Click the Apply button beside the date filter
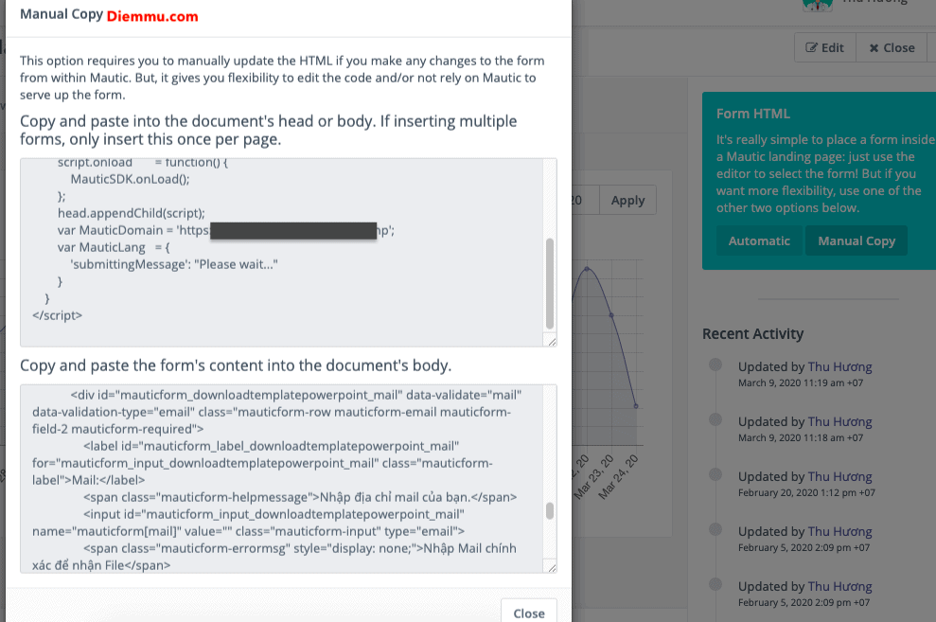This screenshot has width=936, height=622. [x=627, y=201]
